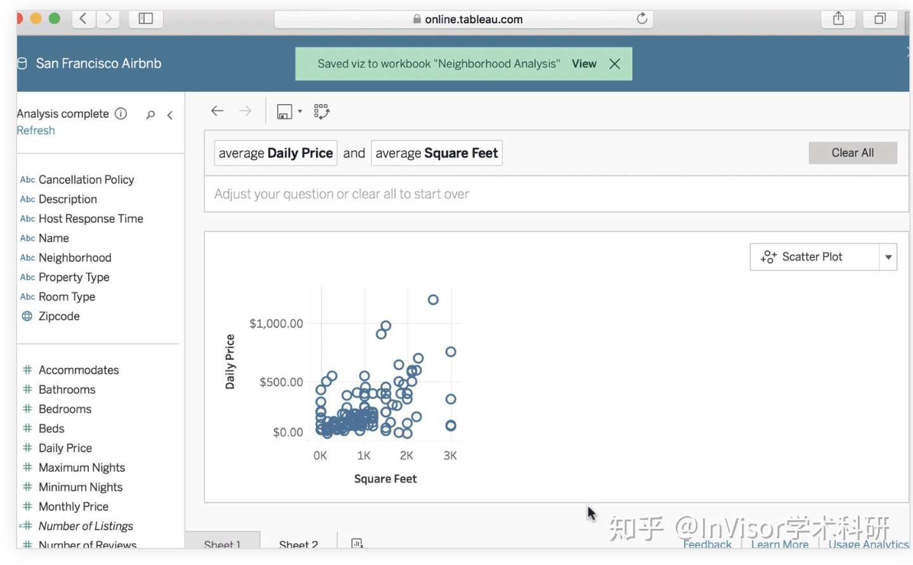The width and height of the screenshot is (913, 565).
Task: Select the Host Response Time field
Action: click(x=91, y=219)
